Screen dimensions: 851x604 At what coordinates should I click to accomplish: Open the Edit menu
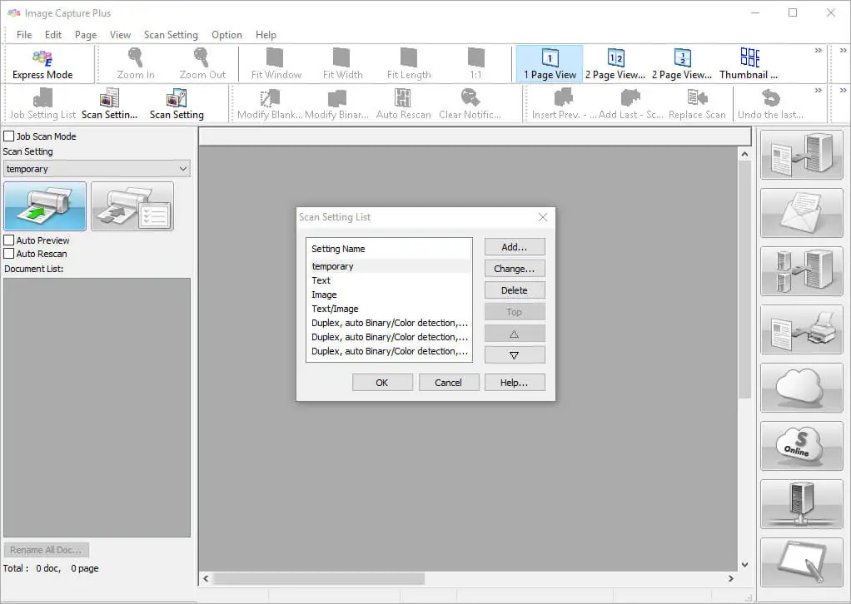click(x=53, y=35)
